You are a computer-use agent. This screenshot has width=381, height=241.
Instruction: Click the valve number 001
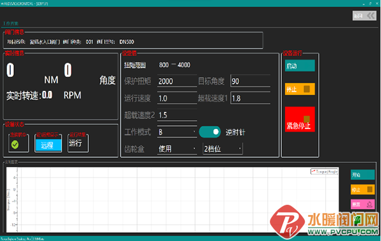(90, 42)
